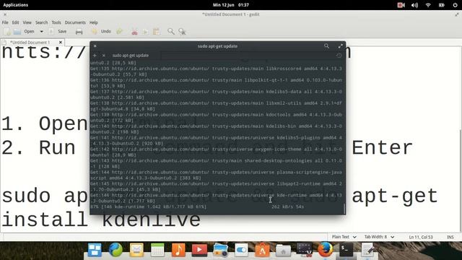Open the power session menu icon
Screen dimensions: 462x260
pyautogui.click(x=456, y=5)
